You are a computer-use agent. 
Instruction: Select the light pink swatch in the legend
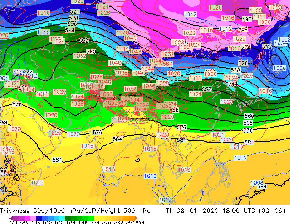33,218
